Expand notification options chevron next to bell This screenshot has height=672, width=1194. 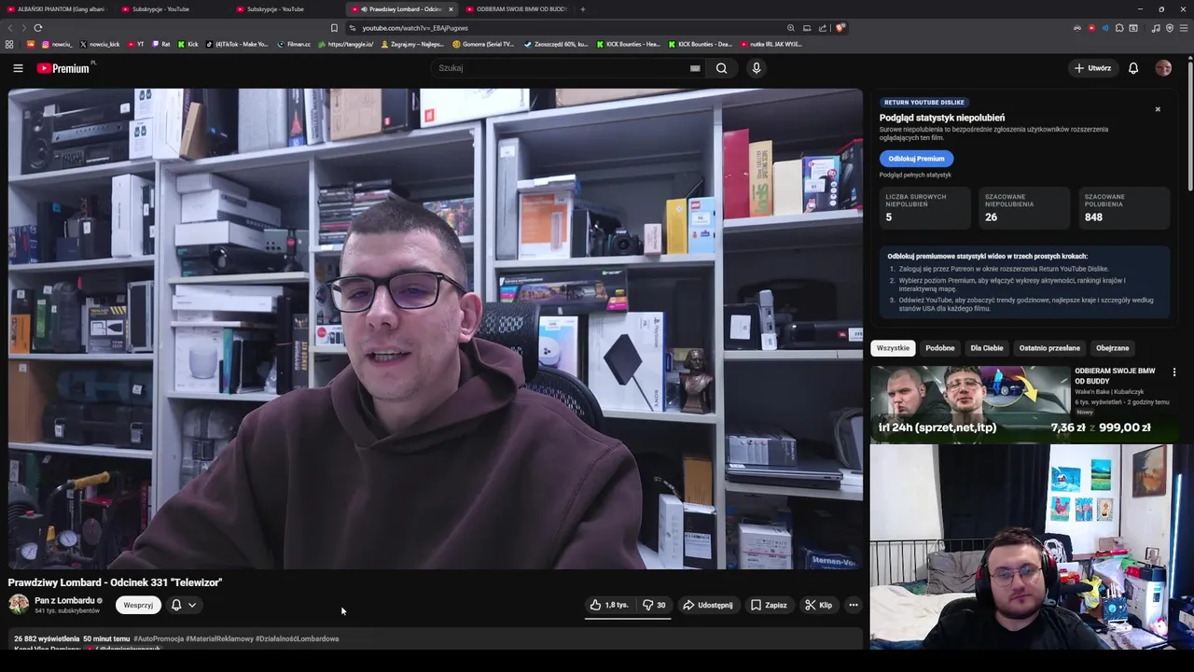(x=192, y=605)
